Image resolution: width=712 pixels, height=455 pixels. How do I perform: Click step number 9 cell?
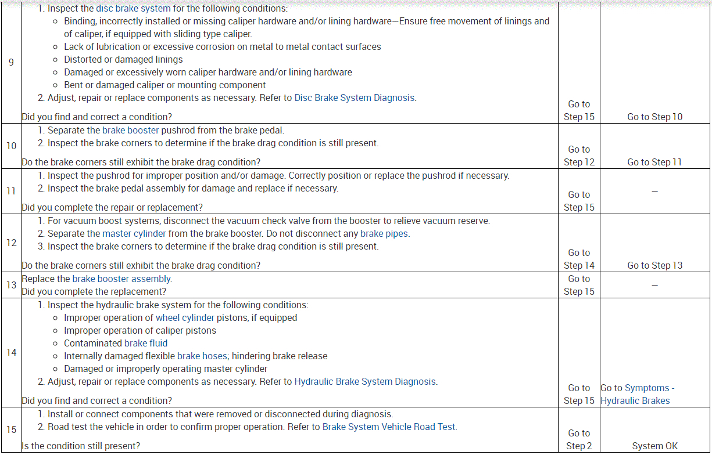pos(11,62)
